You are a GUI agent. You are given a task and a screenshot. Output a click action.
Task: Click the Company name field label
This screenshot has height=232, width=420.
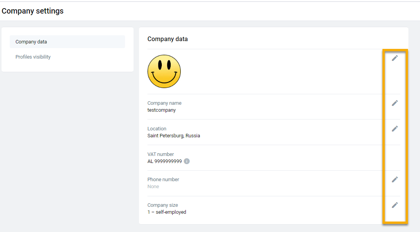164,103
